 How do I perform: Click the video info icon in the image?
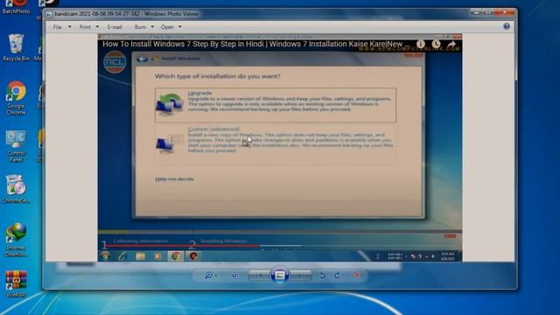(421, 44)
